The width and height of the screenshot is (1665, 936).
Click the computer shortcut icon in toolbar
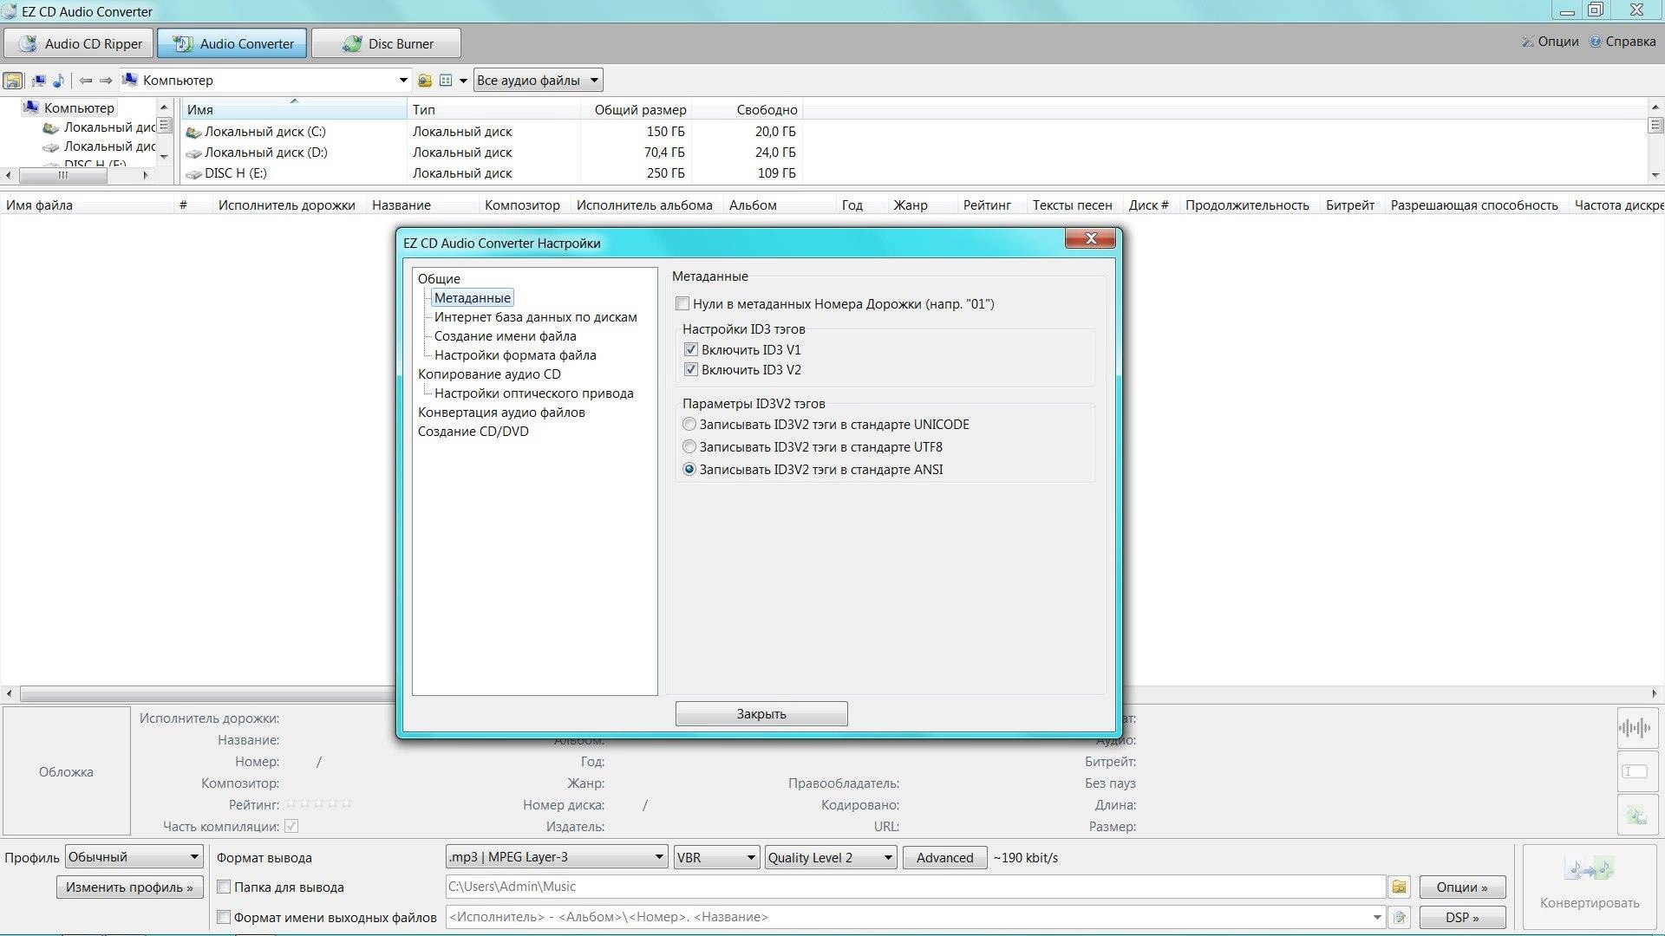38,81
